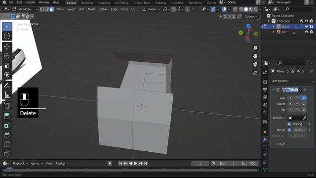Viewport: 316px width, 178px height.
Task: Toggle Bisect Y button
Action: [x=297, y=104]
